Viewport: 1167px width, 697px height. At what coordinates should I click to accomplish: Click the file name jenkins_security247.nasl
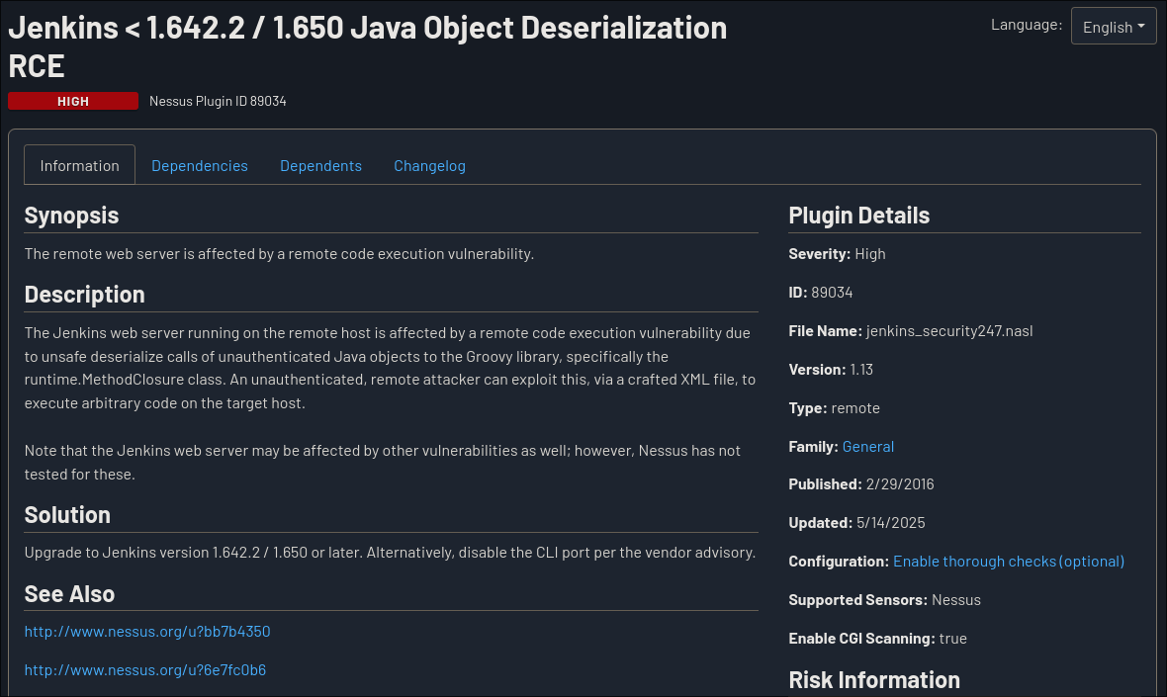pos(949,331)
